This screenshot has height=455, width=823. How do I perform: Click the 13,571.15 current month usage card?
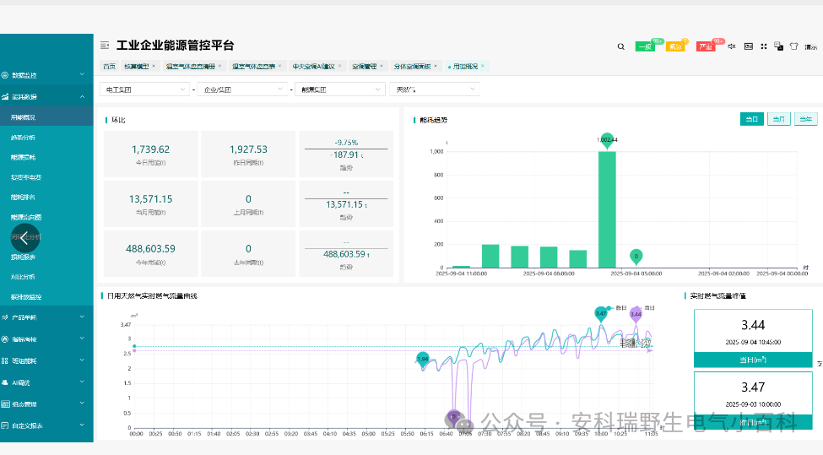click(150, 203)
